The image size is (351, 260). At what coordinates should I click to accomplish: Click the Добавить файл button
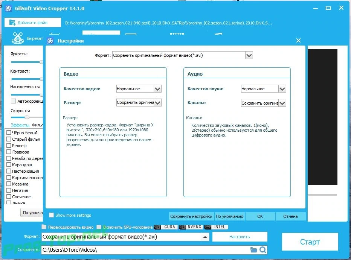(x=33, y=22)
